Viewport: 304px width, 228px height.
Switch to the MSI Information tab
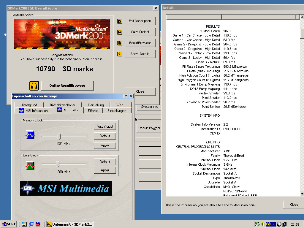33,110
